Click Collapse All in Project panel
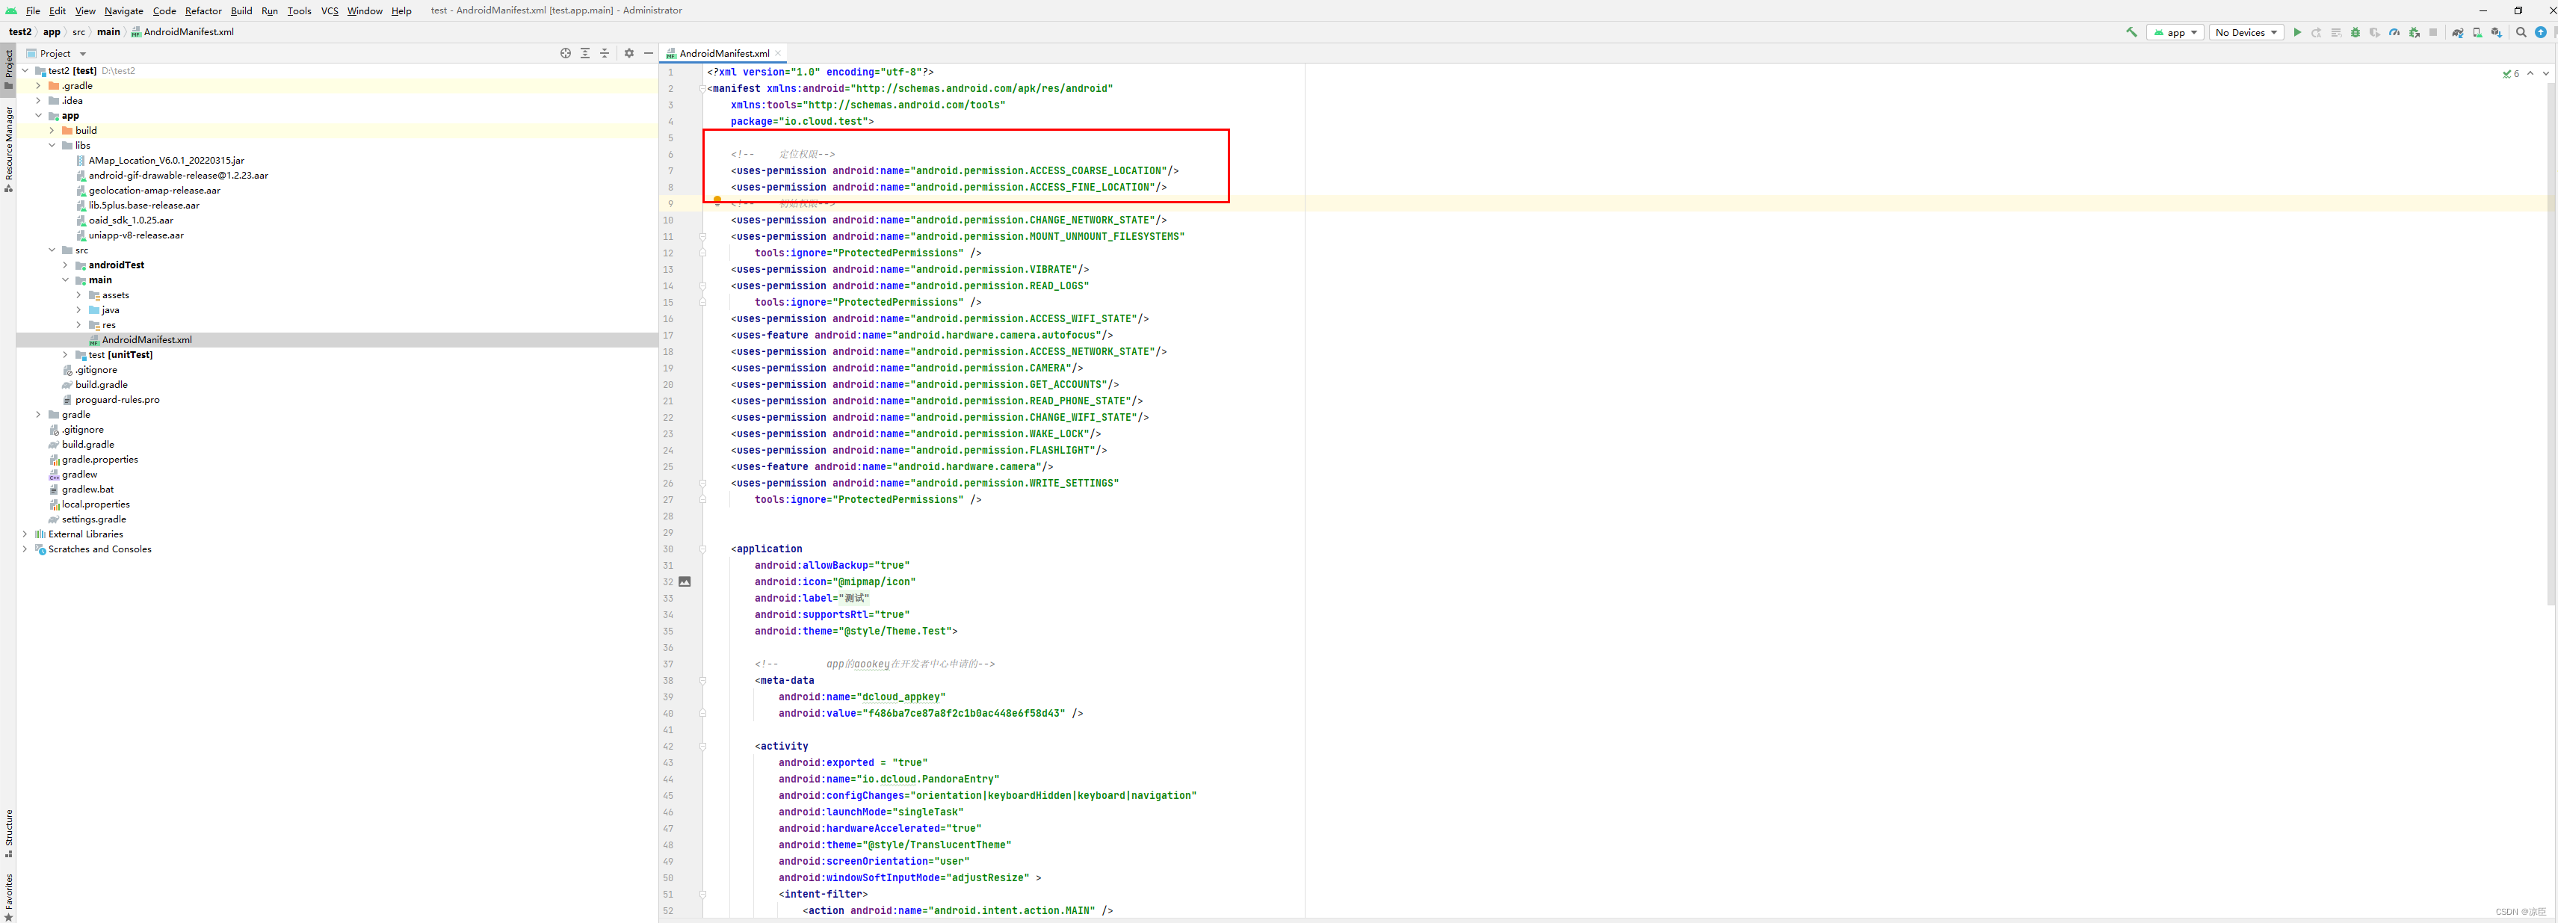Viewport: 2558px width, 923px height. click(604, 52)
